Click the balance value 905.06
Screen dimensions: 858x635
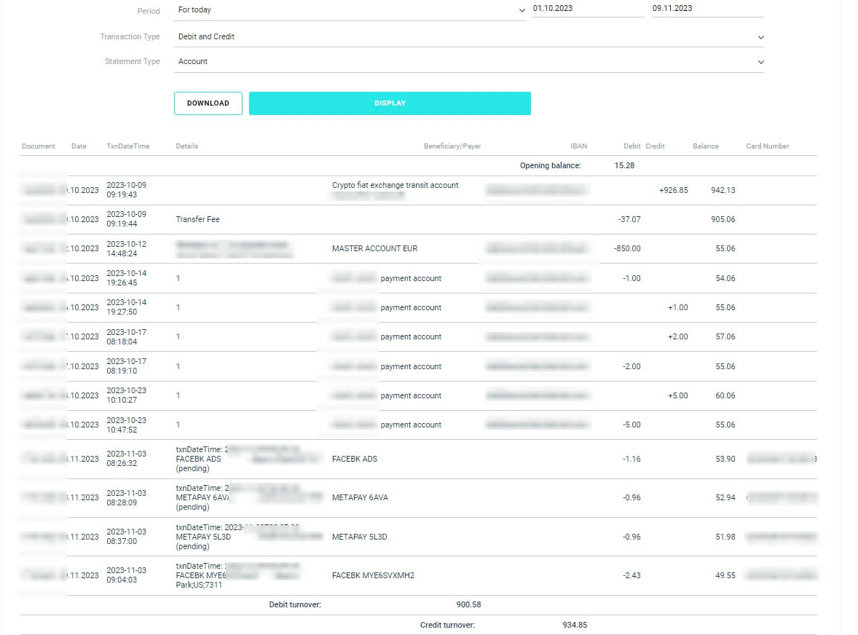click(723, 219)
